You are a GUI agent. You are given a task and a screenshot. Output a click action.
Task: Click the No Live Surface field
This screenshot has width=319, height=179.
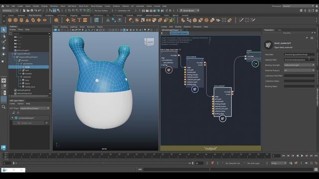pos(101,10)
